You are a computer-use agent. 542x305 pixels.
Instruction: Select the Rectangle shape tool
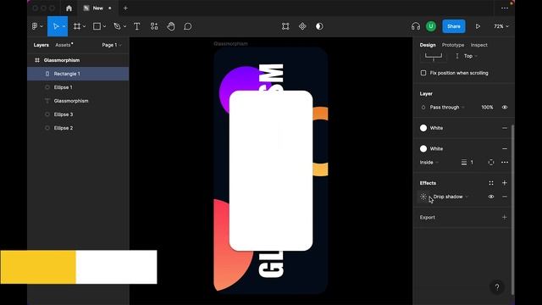(97, 26)
